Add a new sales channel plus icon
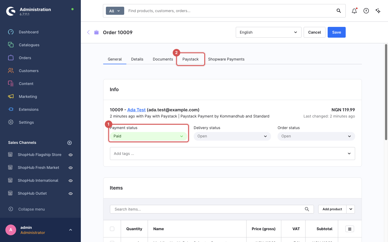 (x=70, y=143)
